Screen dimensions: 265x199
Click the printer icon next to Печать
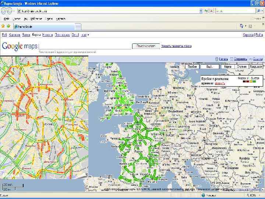[217, 59]
